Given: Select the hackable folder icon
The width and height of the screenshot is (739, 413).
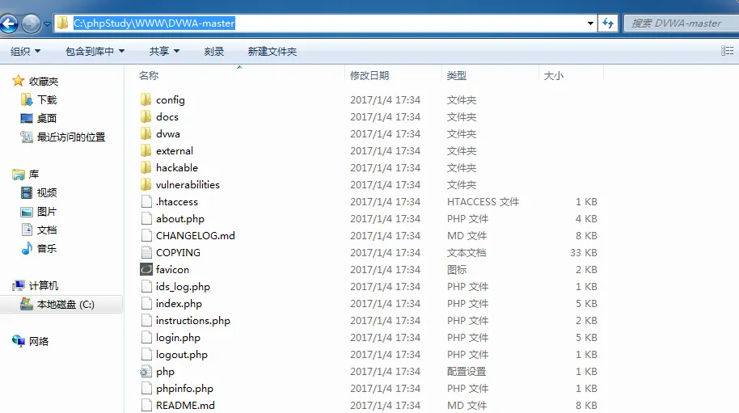Looking at the screenshot, I should pyautogui.click(x=146, y=167).
